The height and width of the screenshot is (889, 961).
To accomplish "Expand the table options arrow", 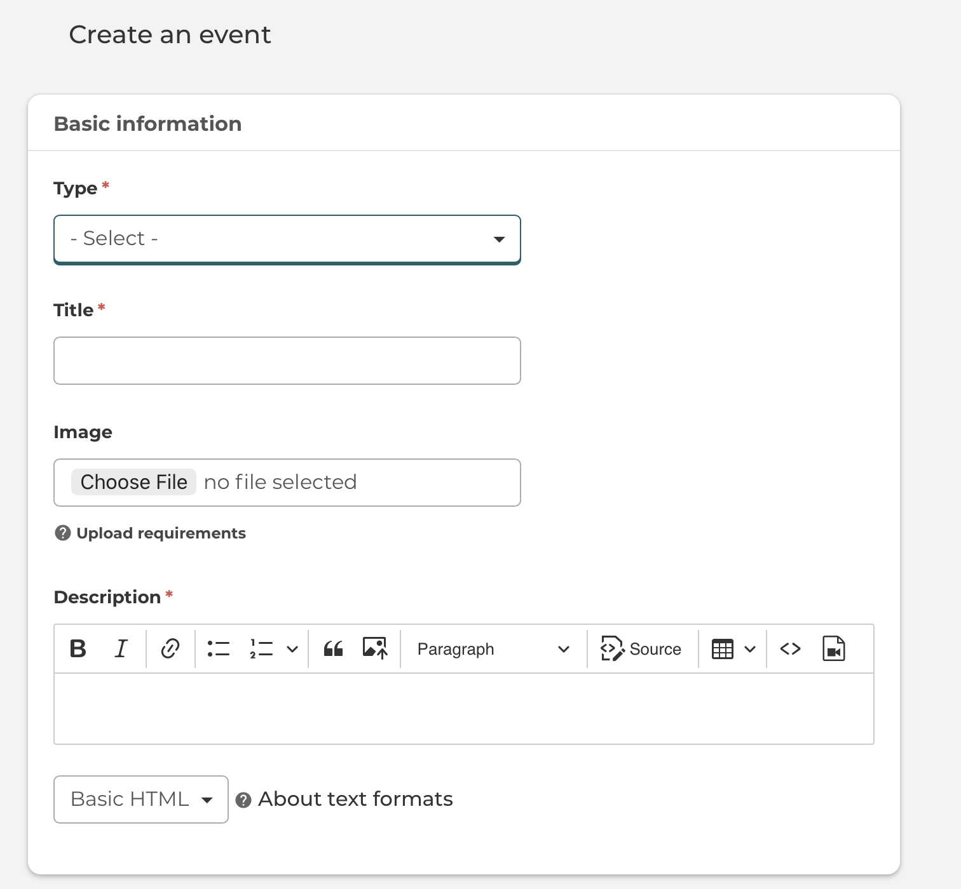I will (750, 649).
